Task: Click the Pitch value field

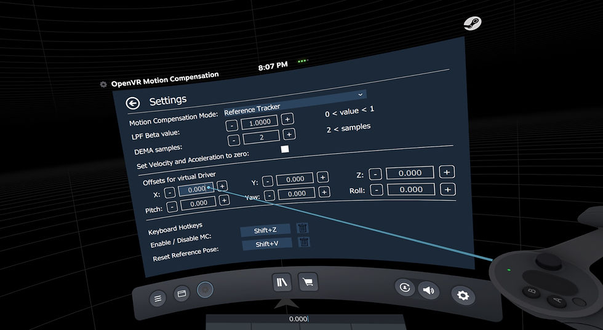Action: (x=198, y=203)
